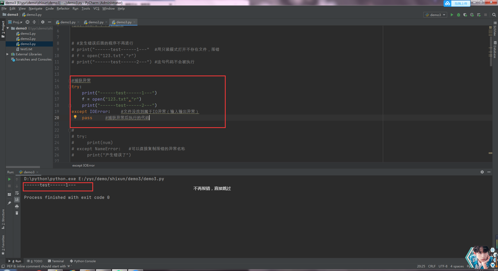
Task: Click the editor vertical scrollbar
Action: click(490, 52)
